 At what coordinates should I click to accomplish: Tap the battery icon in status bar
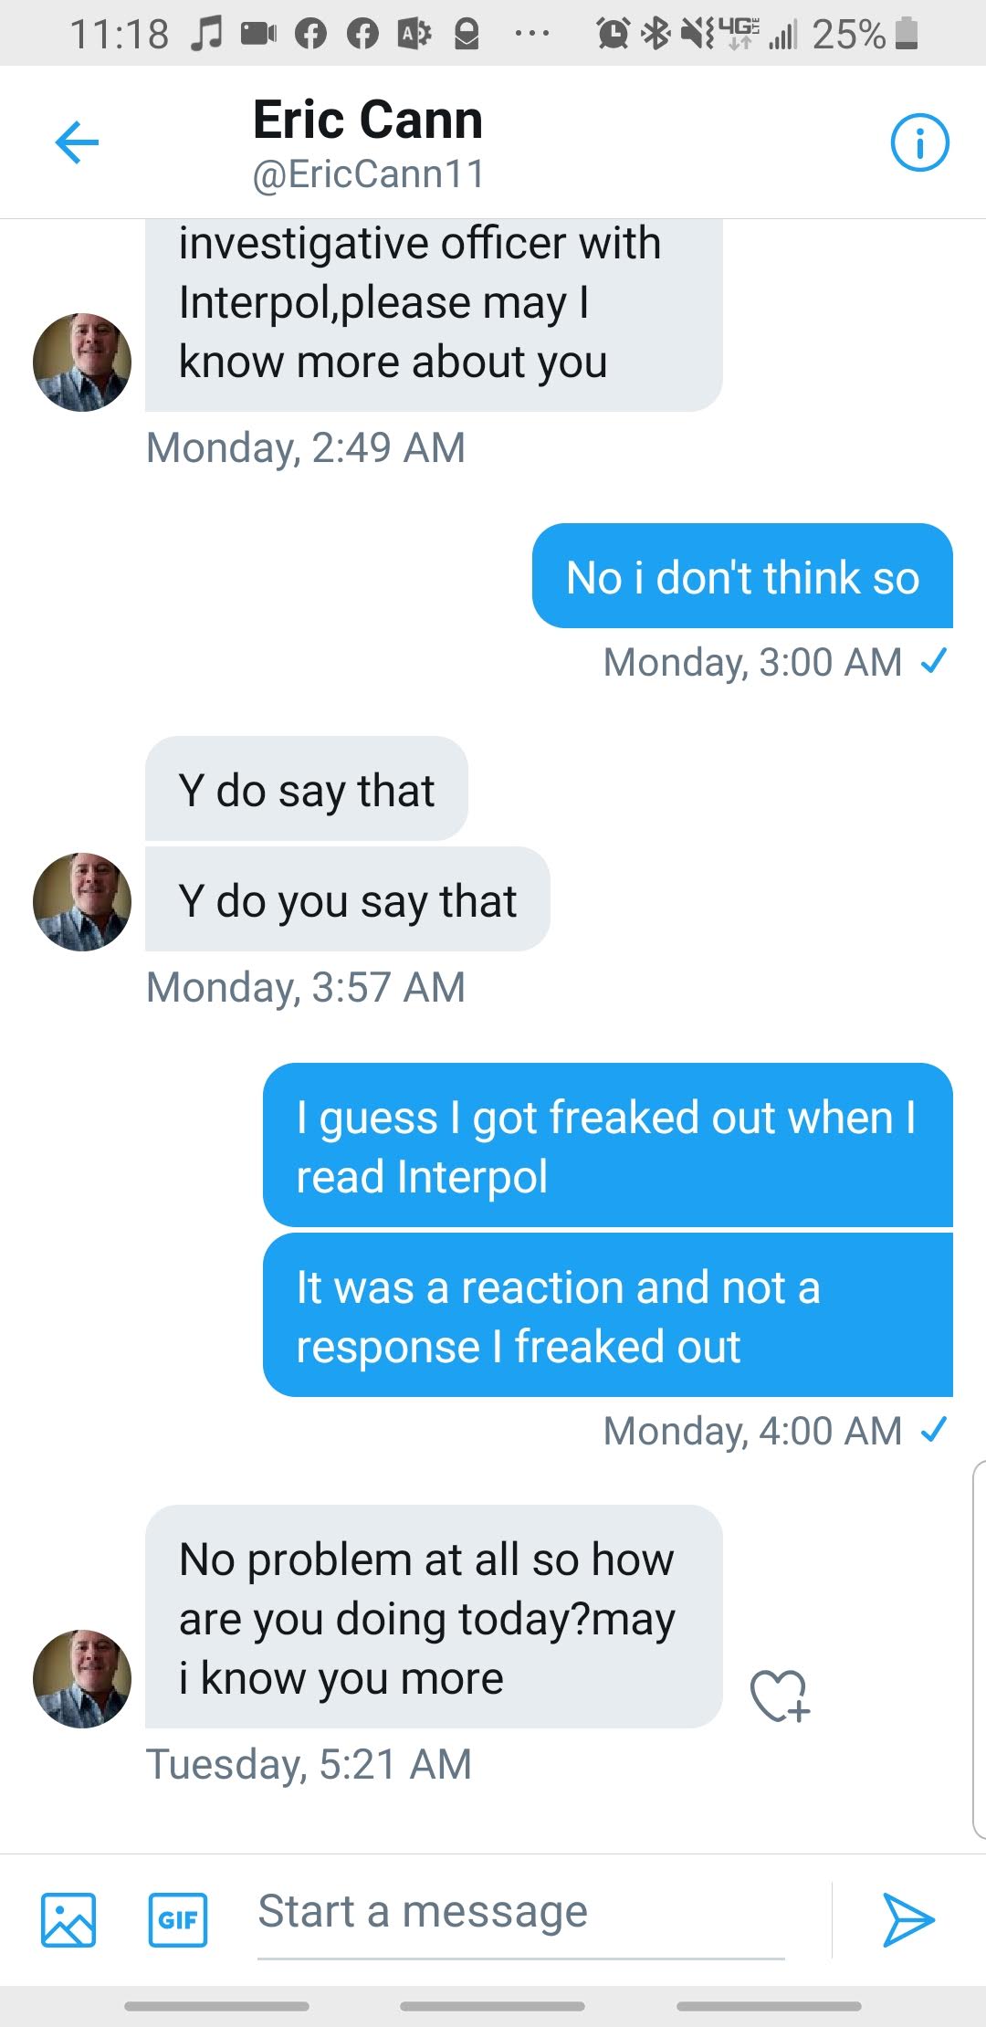coord(906,34)
